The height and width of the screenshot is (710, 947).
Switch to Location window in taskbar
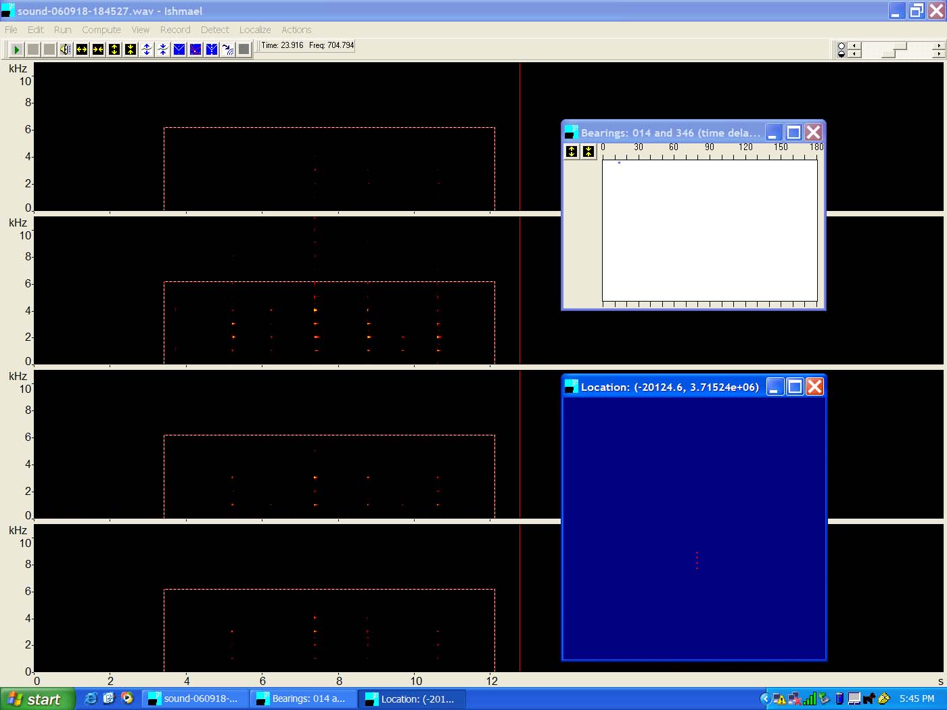411,699
